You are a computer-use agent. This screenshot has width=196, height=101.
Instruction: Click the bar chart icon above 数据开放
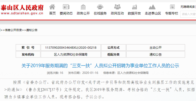[x=134, y=7]
